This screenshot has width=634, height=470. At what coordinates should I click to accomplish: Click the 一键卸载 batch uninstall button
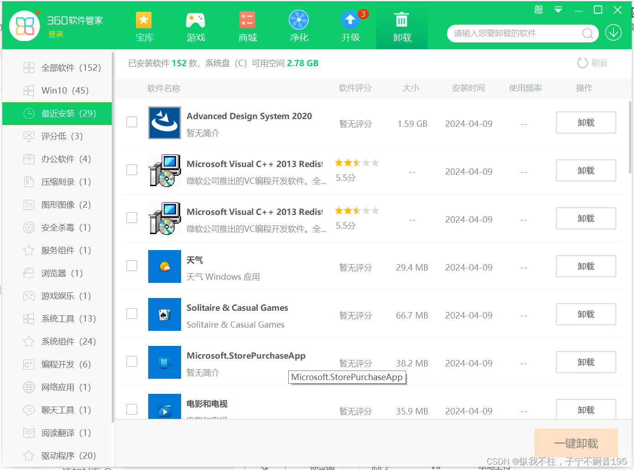[576, 443]
